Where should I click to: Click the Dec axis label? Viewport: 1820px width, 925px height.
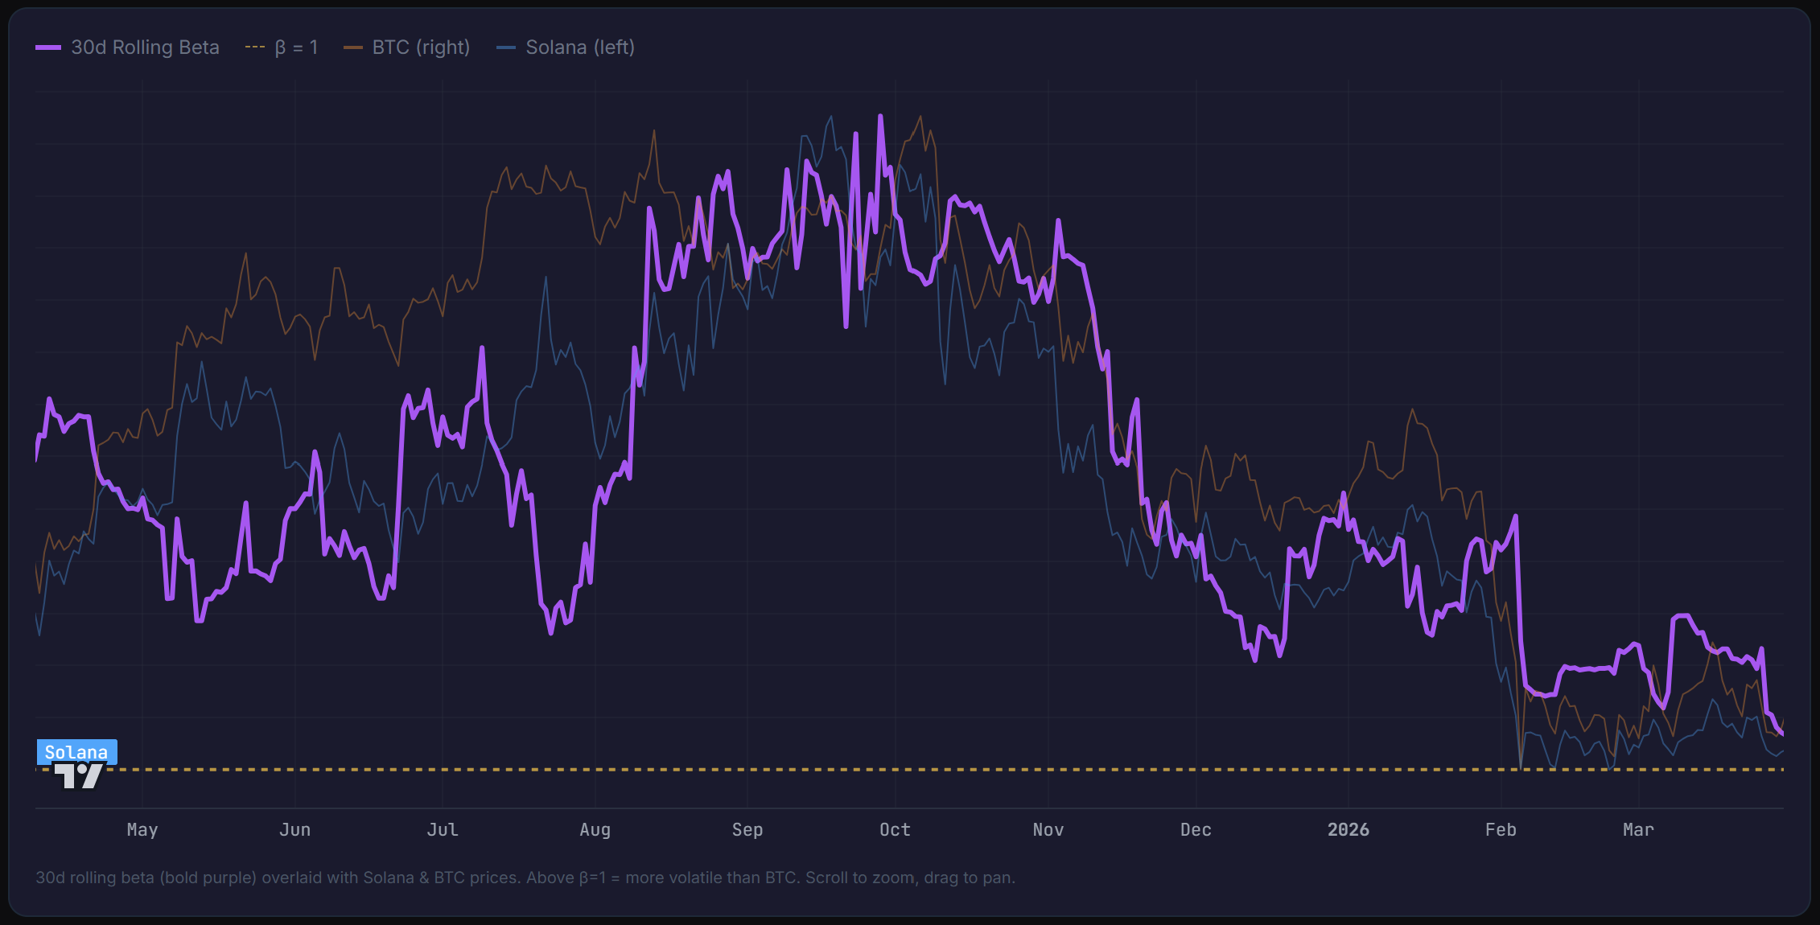[1196, 829]
